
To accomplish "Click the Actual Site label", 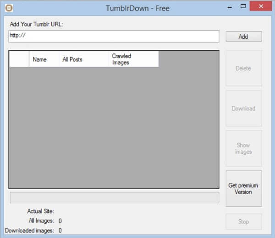I will tap(41, 211).
